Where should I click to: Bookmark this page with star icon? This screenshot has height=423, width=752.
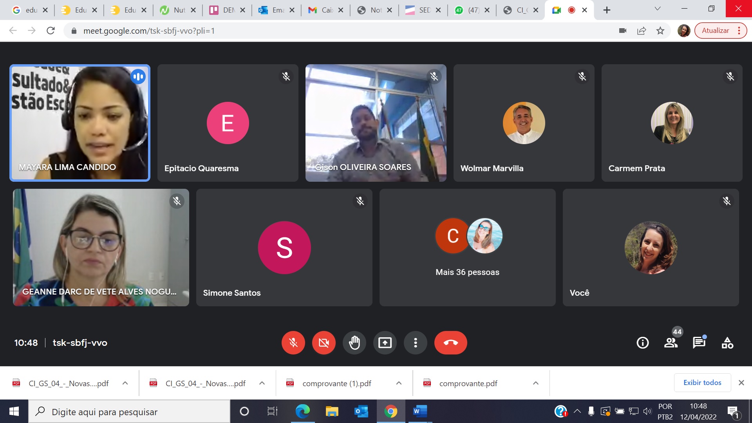coord(660,31)
